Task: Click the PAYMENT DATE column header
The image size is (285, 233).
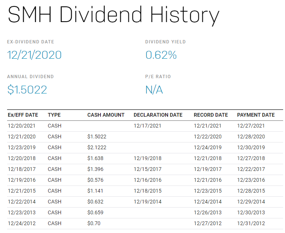Action: click(x=256, y=115)
